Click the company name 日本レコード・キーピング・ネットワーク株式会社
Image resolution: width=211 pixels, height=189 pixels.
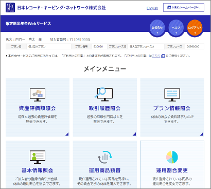(61, 8)
